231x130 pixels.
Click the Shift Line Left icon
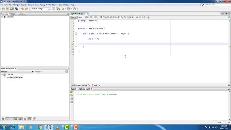[130, 17]
